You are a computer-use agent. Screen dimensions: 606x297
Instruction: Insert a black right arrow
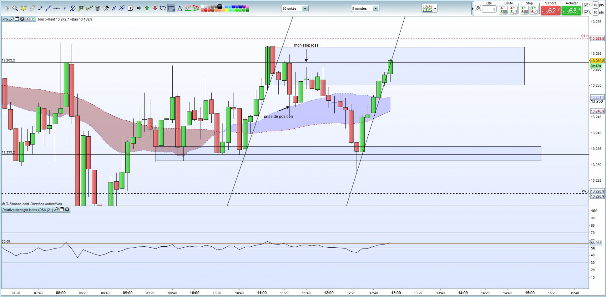(138, 8)
